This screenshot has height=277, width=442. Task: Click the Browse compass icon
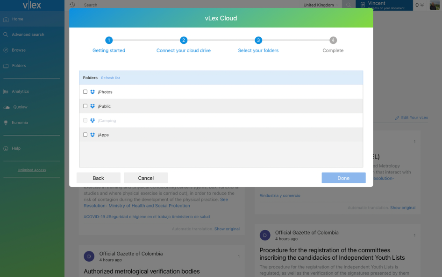[x=6, y=50]
